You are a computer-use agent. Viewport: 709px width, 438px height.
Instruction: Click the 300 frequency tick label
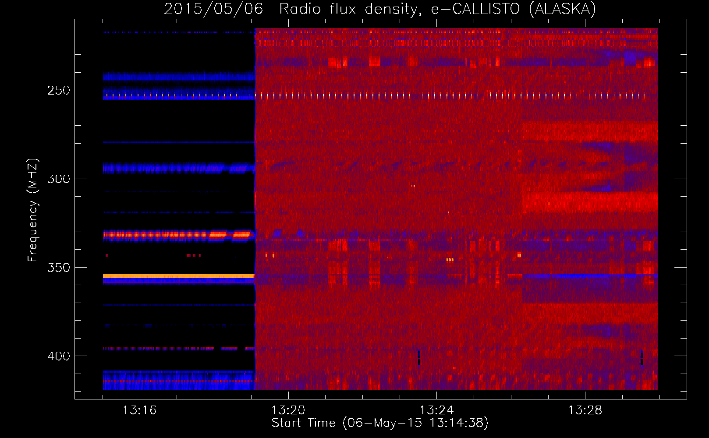click(59, 179)
